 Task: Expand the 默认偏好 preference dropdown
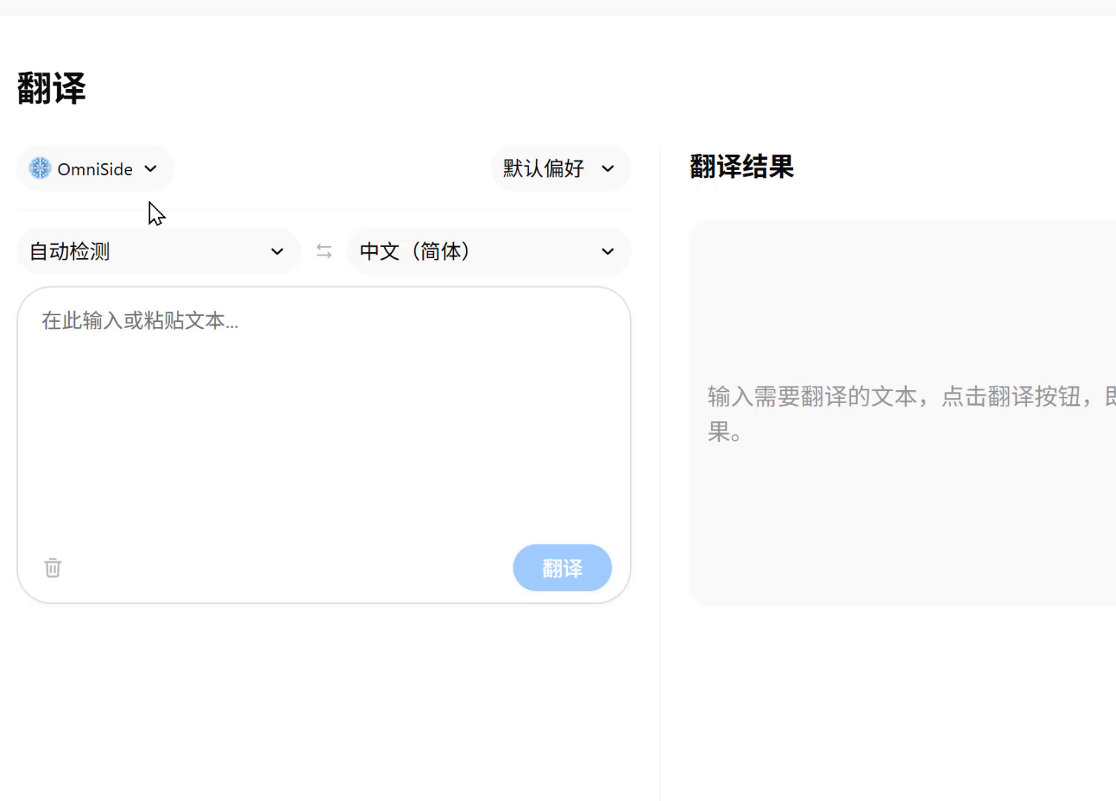click(560, 169)
